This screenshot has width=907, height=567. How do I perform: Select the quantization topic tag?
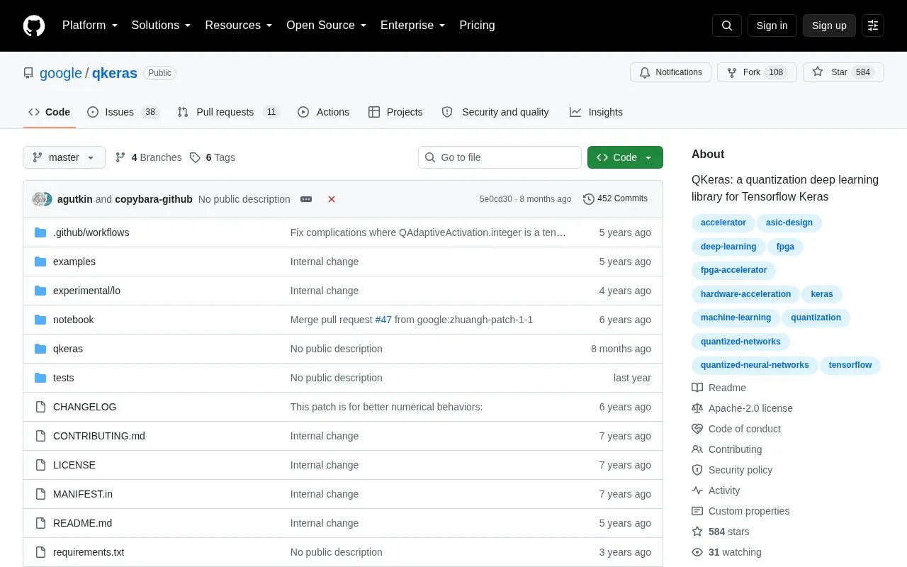coord(816,318)
